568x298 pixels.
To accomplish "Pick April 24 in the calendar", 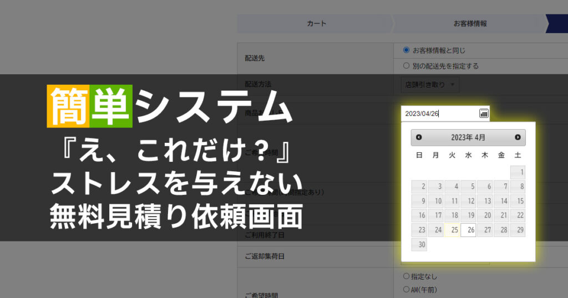I will pyautogui.click(x=435, y=230).
